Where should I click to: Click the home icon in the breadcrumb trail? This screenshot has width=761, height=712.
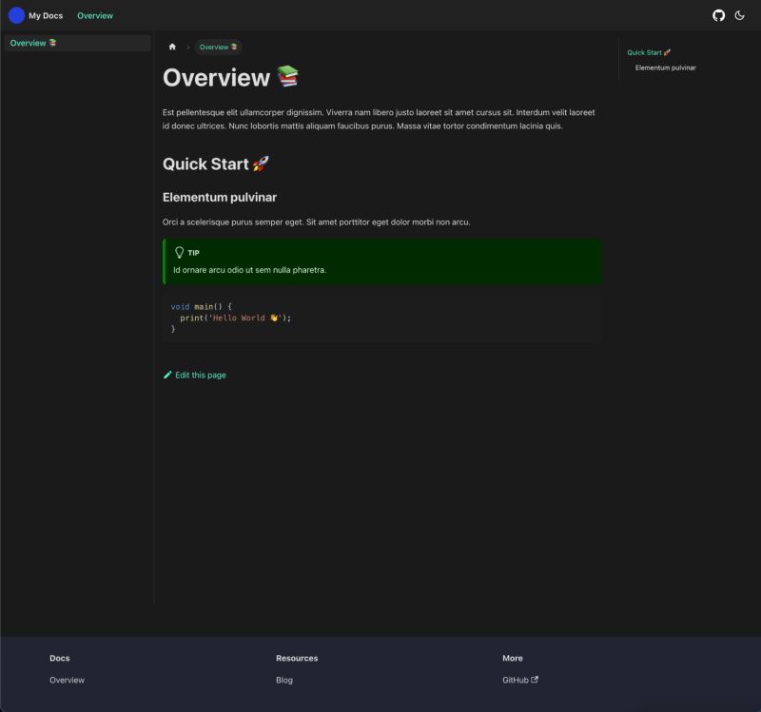point(172,46)
